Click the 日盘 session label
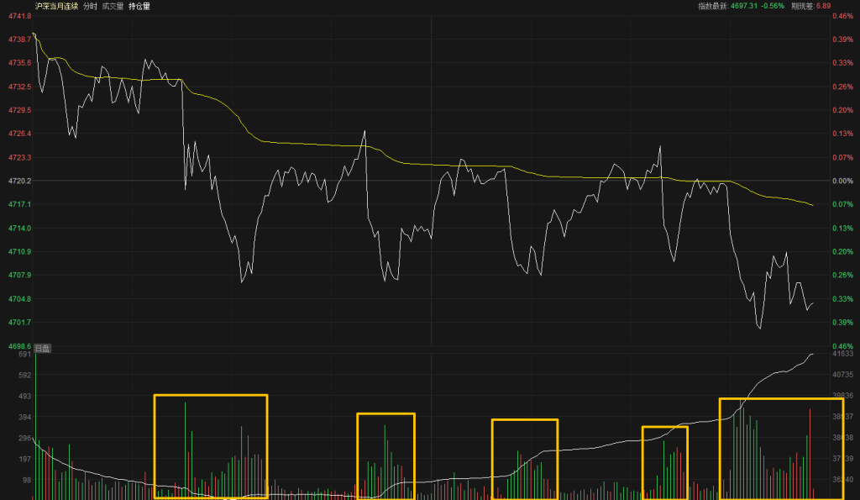 tap(42, 348)
